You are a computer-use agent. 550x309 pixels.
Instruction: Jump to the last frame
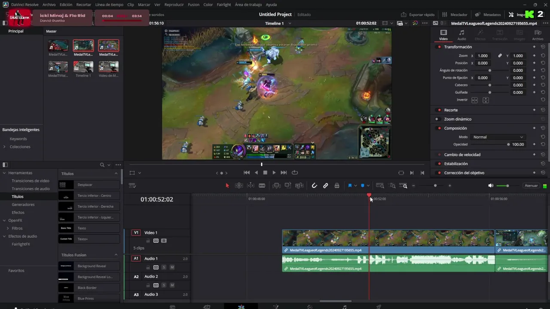point(284,173)
